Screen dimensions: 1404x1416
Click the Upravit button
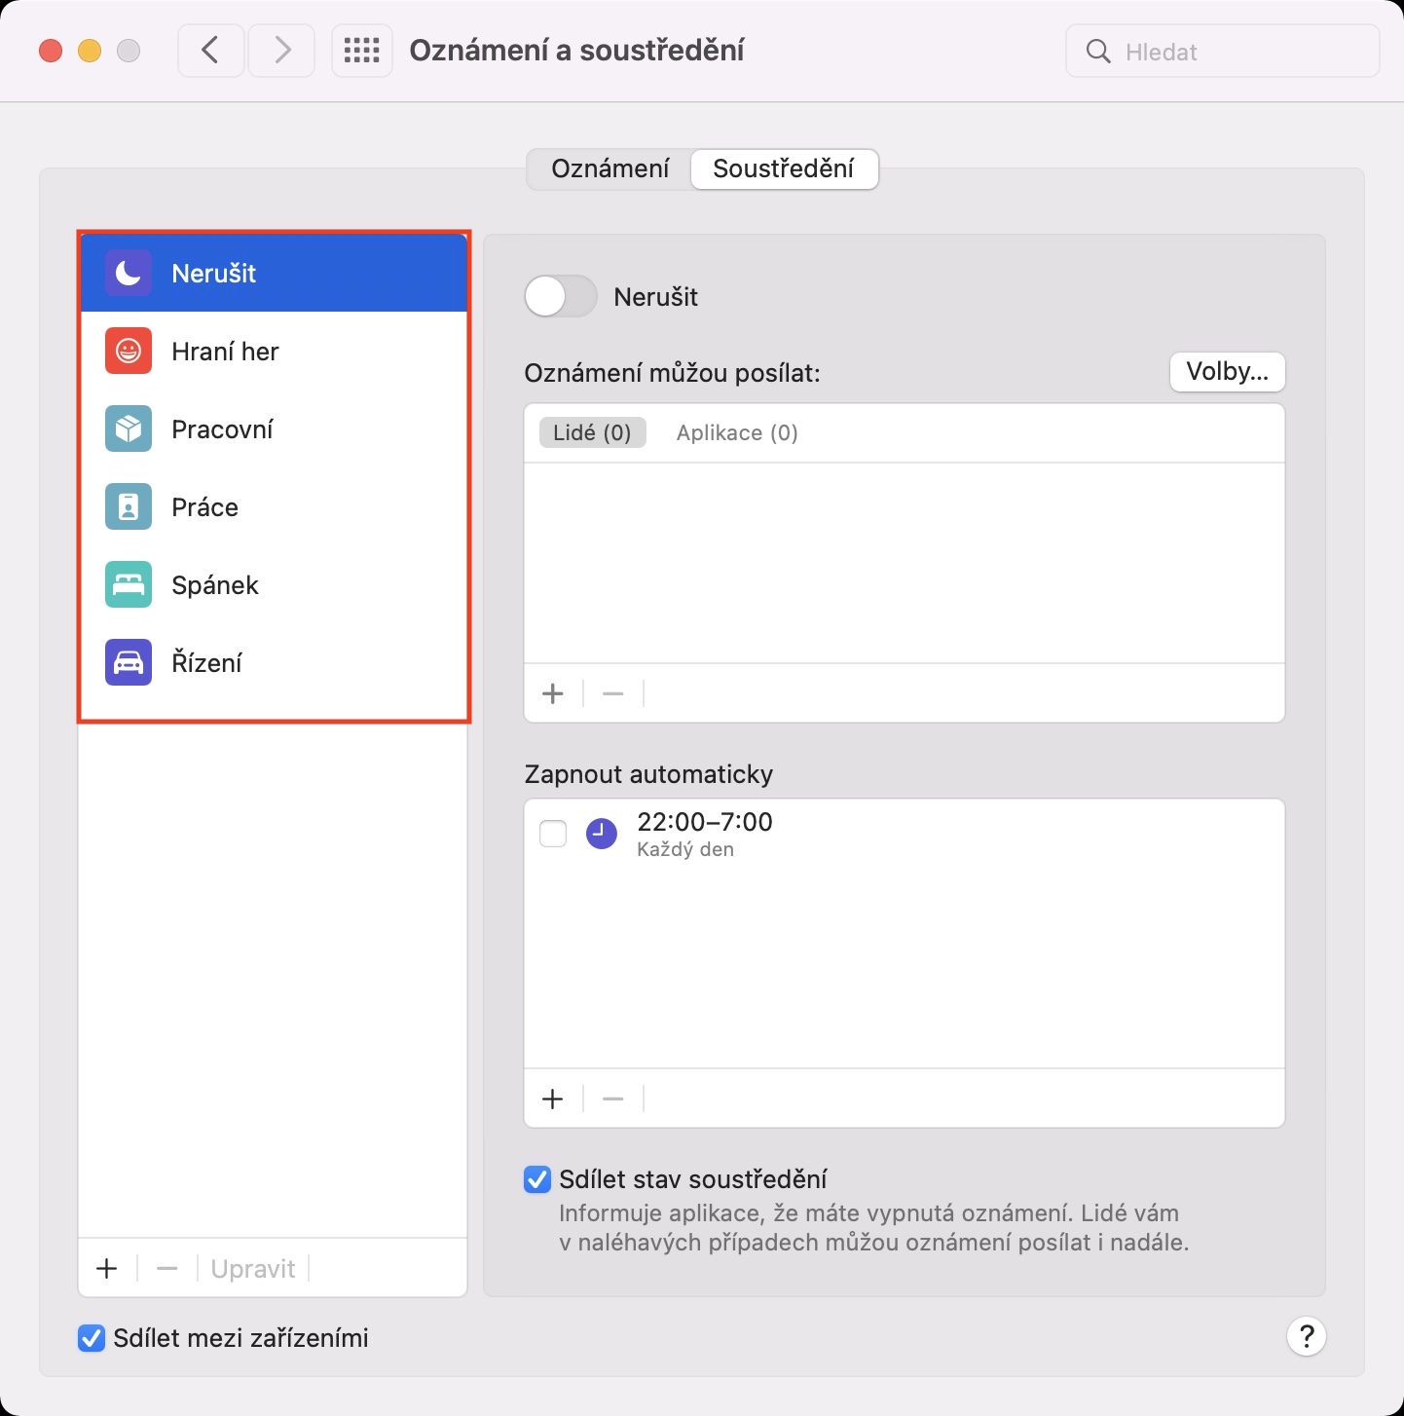(x=253, y=1269)
